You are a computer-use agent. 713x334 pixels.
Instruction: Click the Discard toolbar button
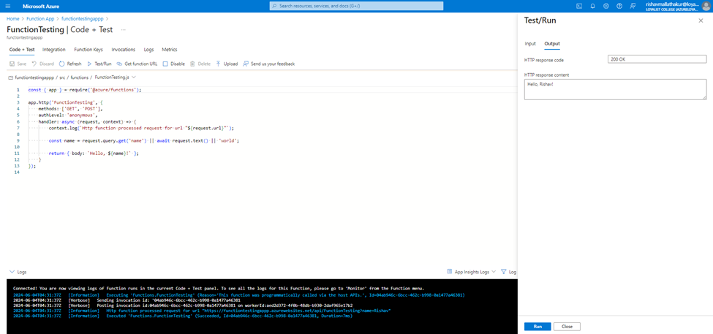tap(42, 64)
